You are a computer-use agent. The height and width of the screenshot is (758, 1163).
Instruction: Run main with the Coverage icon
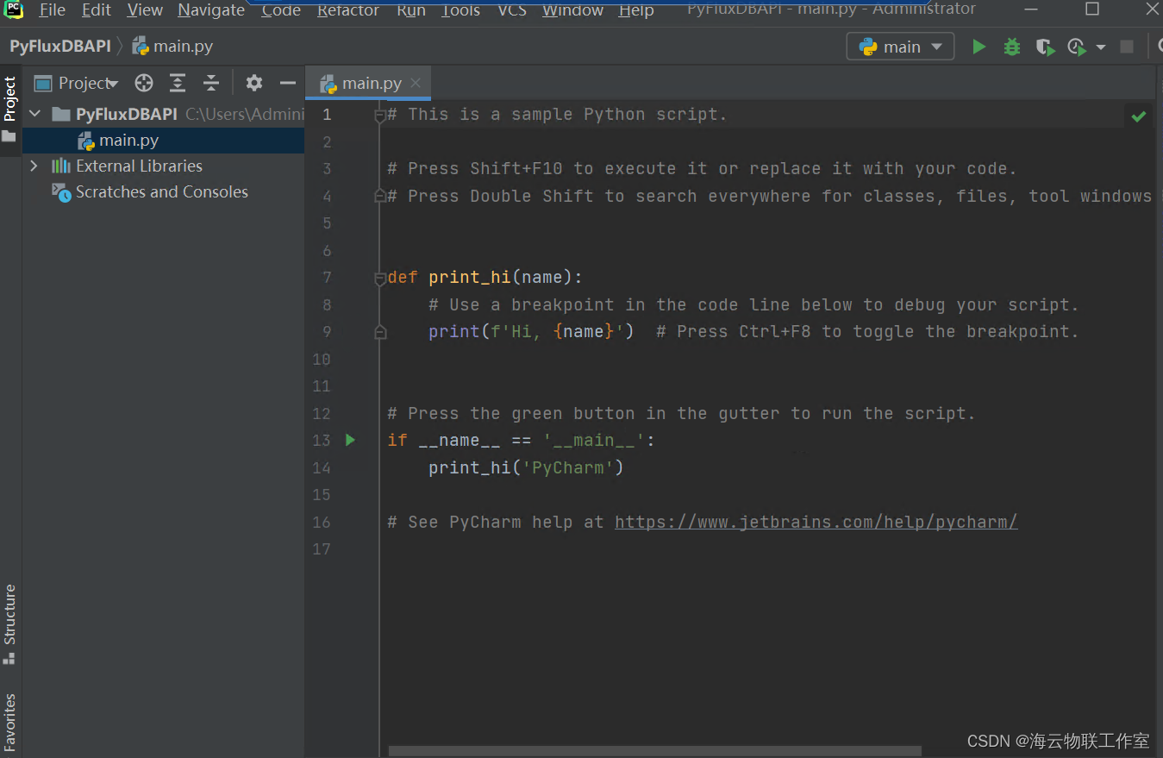1045,47
